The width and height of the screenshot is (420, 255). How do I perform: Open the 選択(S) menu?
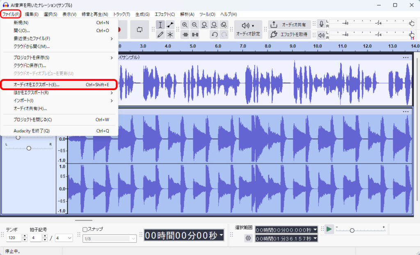coord(50,14)
